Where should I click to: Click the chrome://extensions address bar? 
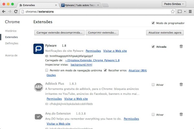98,12
